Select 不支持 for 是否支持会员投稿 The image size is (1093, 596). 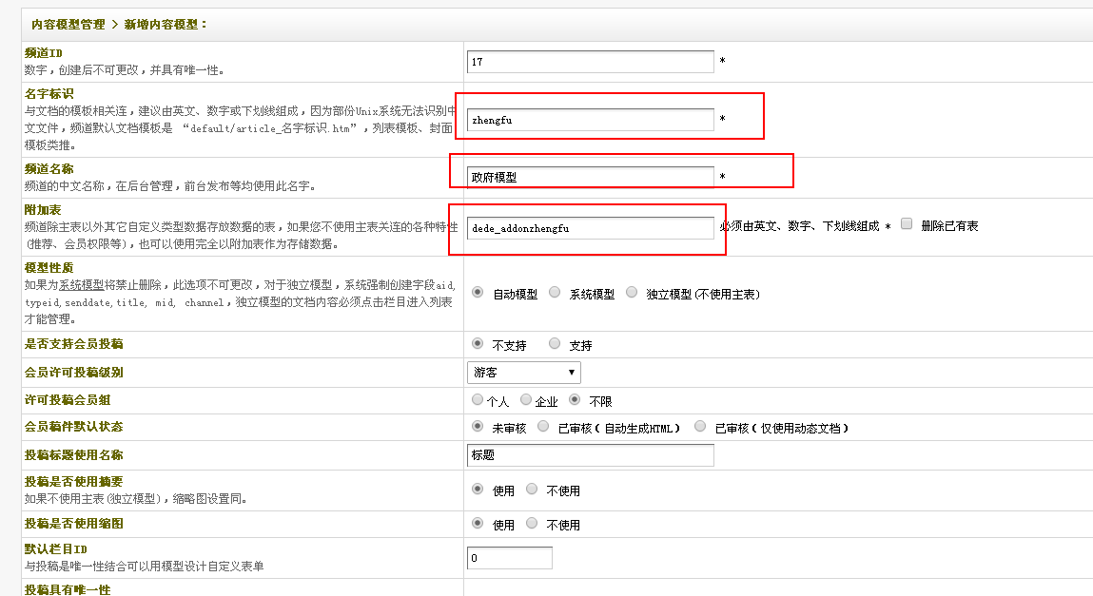coord(478,343)
